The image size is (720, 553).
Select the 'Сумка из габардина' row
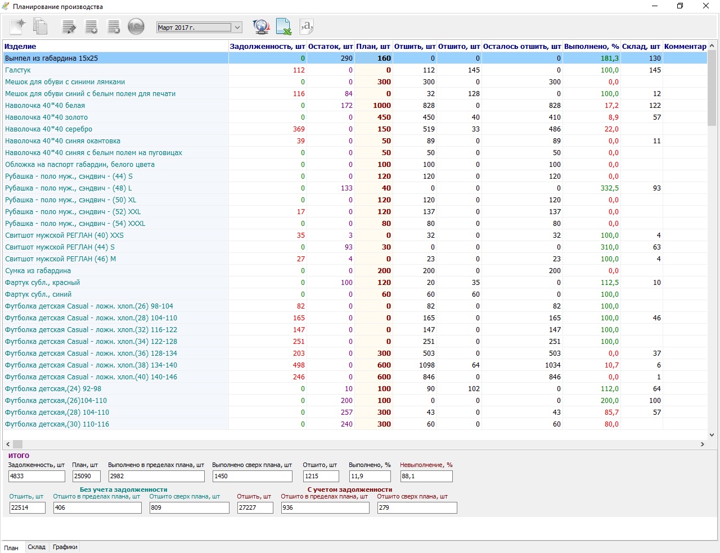(x=38, y=271)
